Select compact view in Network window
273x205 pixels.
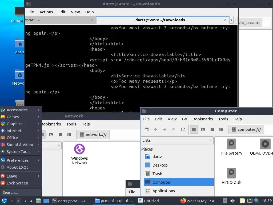(x=60, y=135)
